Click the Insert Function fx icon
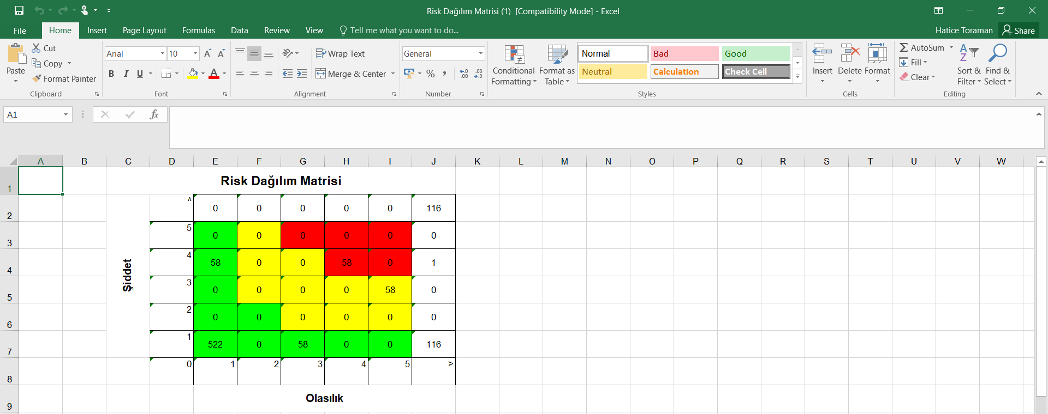This screenshot has height=414, width=1048. coord(154,114)
